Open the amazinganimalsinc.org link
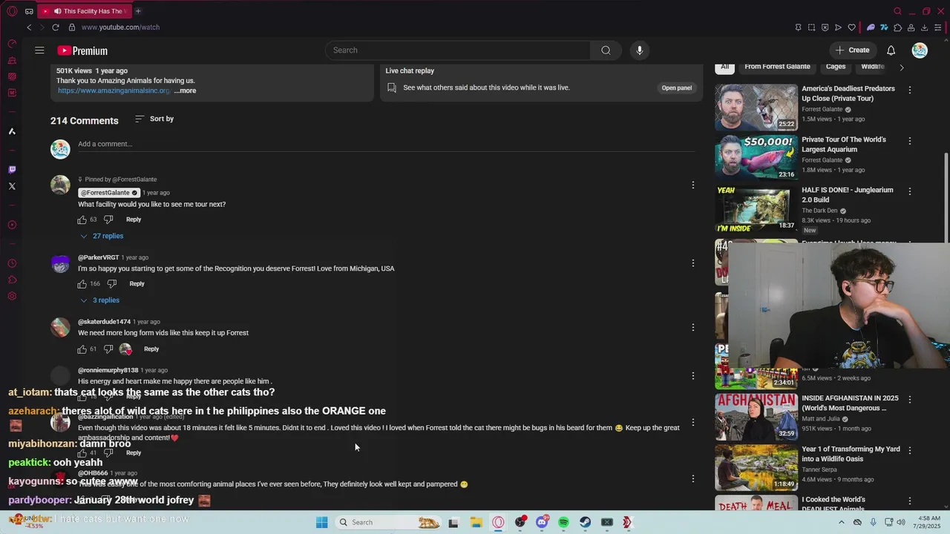 tap(114, 90)
